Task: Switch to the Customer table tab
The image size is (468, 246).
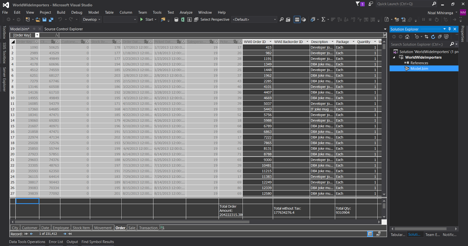Action: tap(30, 228)
